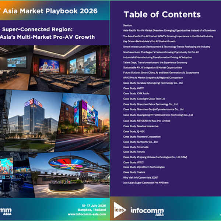The height and width of the screenshot is (221, 221).
Task: Select 'APAC Pro AV Market Snapshot & Regional Comparison'
Action: [153, 78]
